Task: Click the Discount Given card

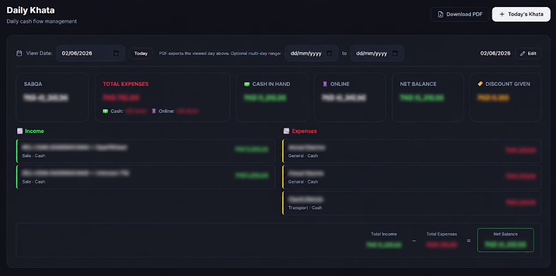Action: (505, 97)
